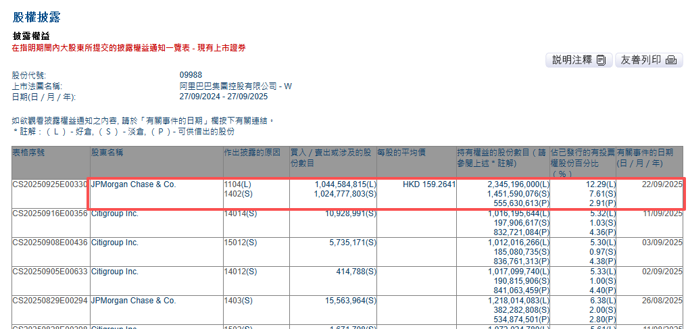Select form number CS20250908E00436
The image size is (688, 329).
51,243
